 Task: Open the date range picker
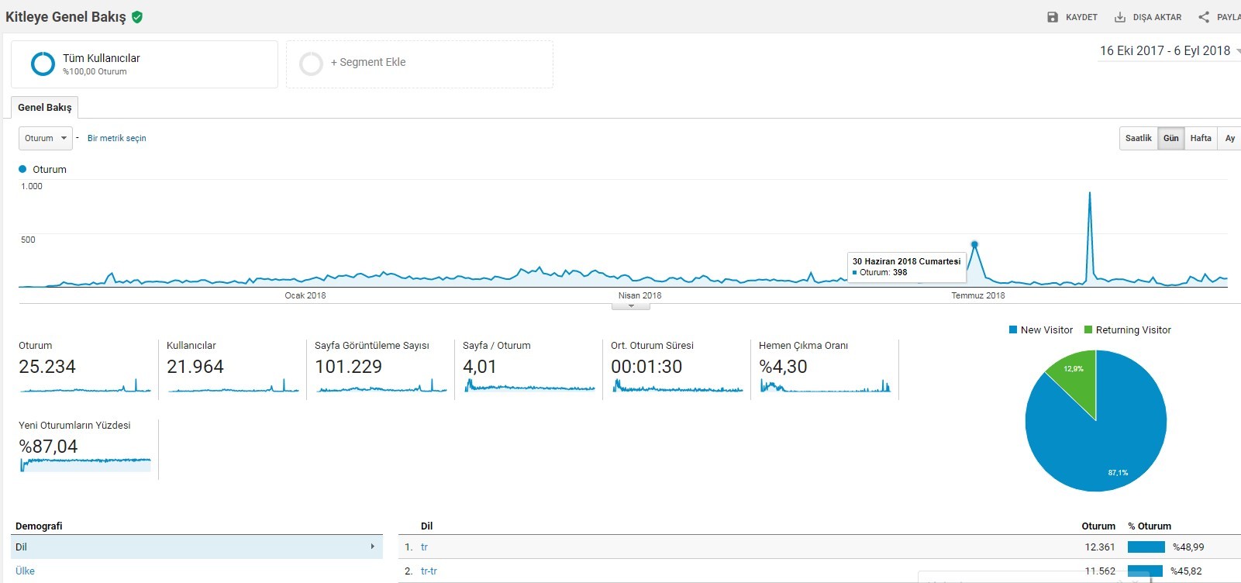[1169, 51]
